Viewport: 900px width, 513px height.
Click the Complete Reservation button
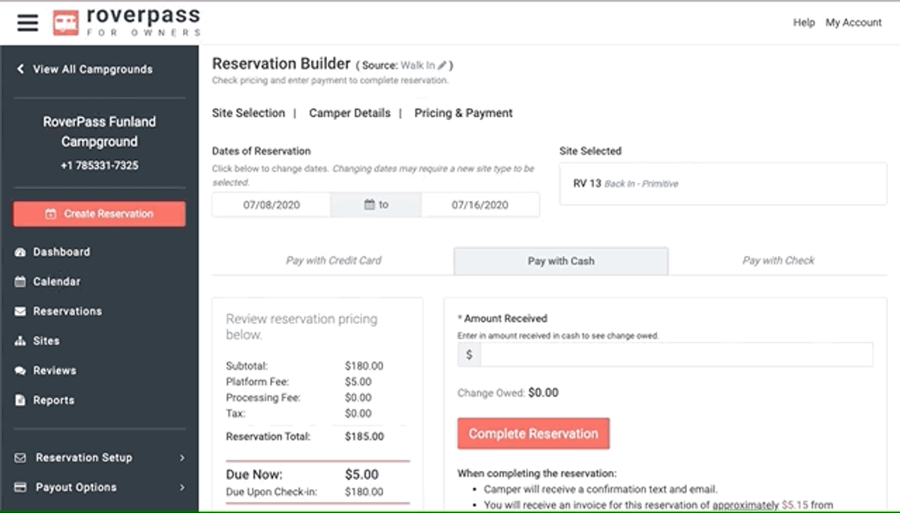[x=533, y=433]
